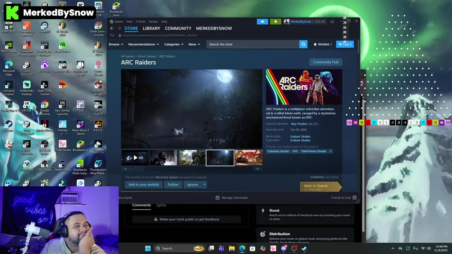Click Add to your wishlist button
Image resolution: width=452 pixels, height=254 pixels.
pos(143,185)
